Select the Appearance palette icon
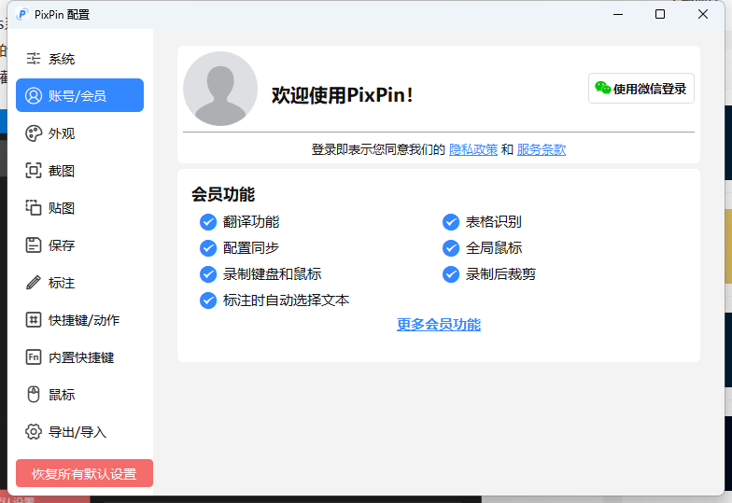The height and width of the screenshot is (503, 732). click(x=34, y=133)
